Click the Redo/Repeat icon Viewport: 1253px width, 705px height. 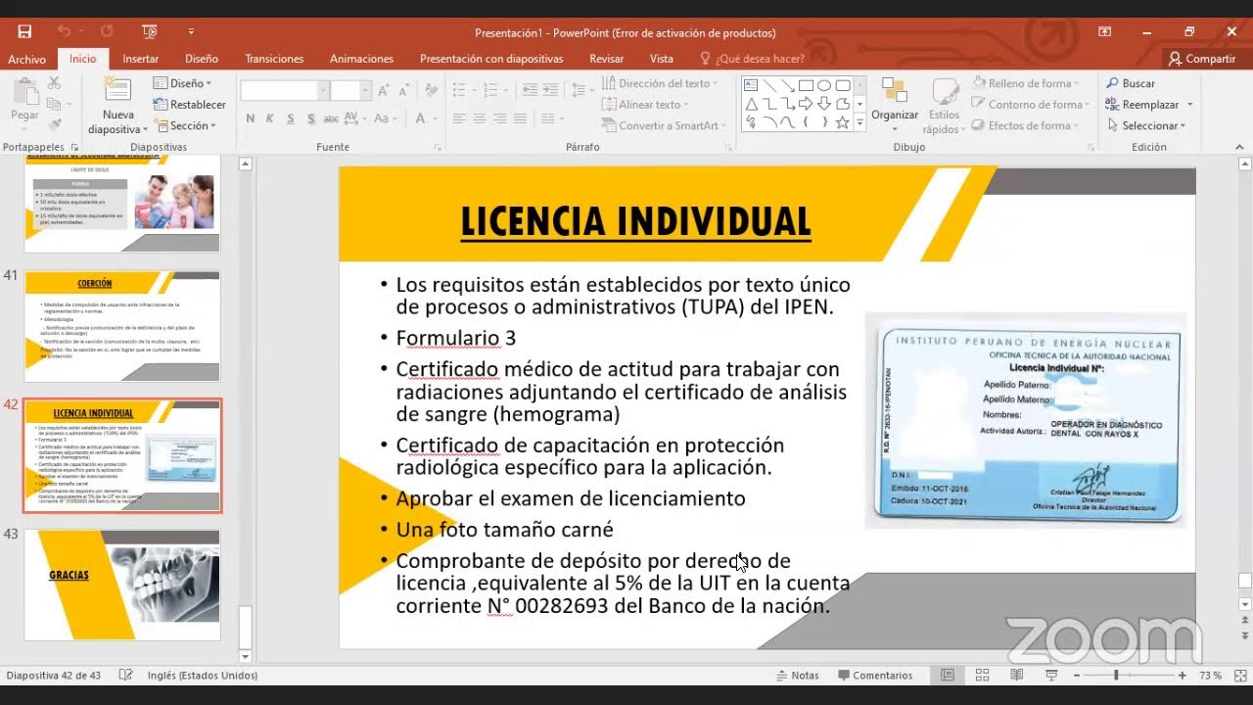click(107, 31)
